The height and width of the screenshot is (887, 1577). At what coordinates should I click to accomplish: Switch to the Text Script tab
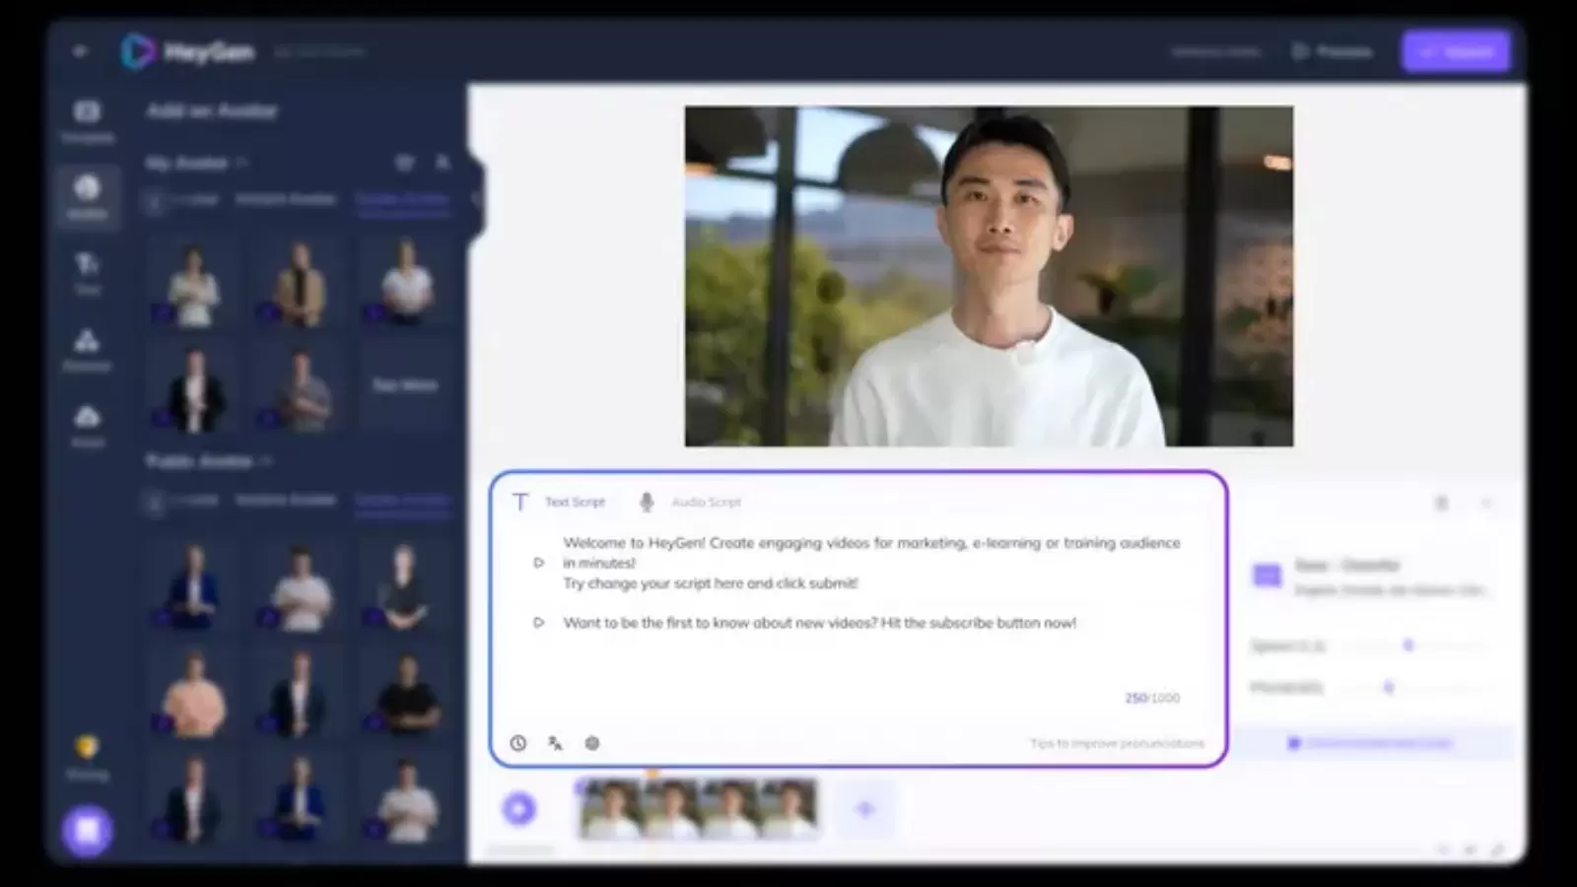575,503
